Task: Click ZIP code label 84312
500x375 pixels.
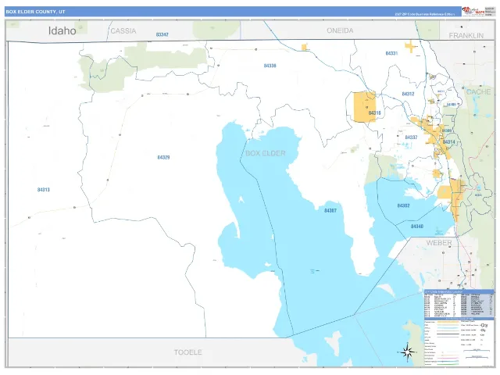Action: pyautogui.click(x=408, y=94)
